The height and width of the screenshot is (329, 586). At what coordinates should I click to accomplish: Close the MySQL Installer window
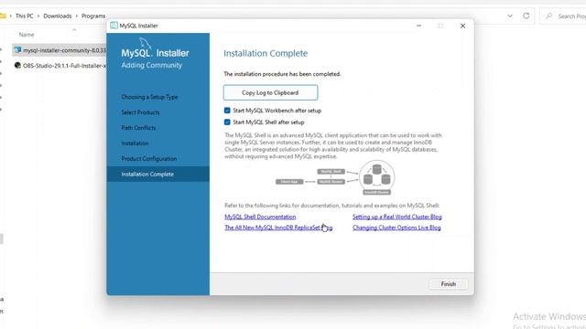462,26
